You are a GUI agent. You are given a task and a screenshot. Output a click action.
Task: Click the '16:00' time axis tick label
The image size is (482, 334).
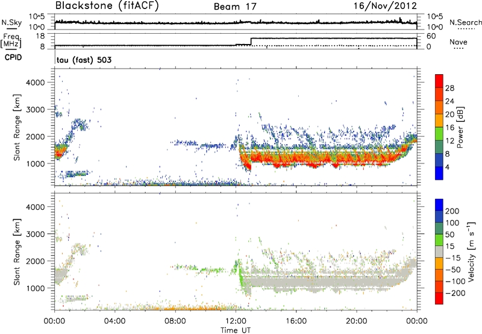(x=296, y=321)
